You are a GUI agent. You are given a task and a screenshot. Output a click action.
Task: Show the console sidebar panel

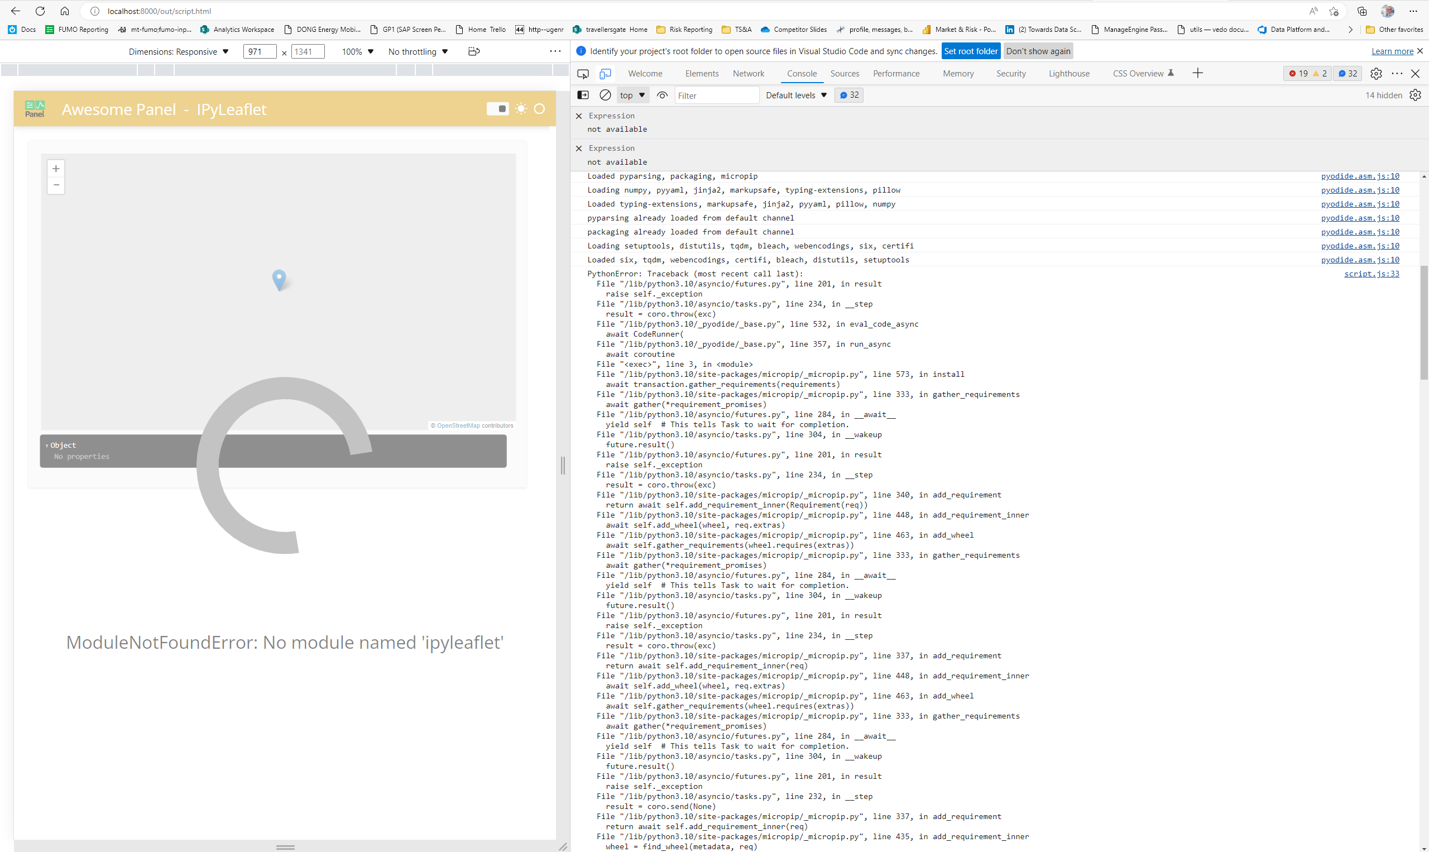point(583,95)
